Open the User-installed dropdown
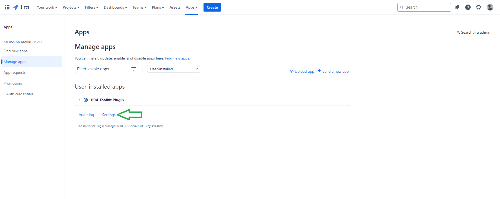 point(174,69)
